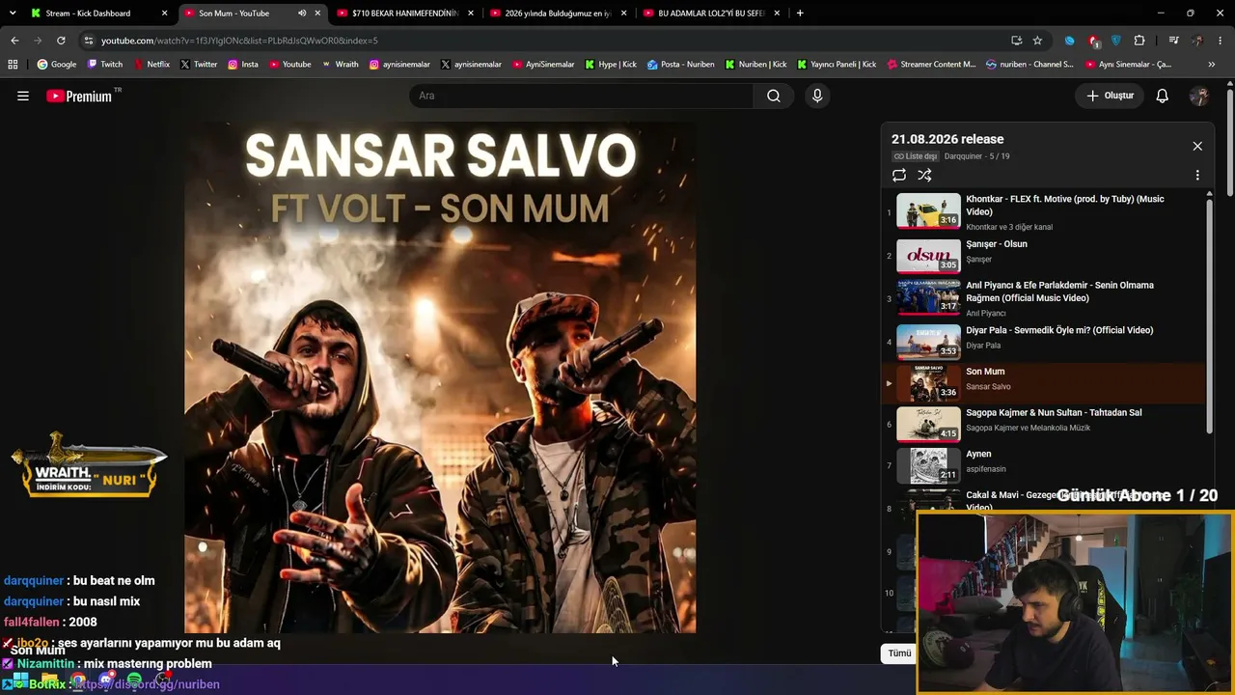The height and width of the screenshot is (695, 1235).
Task: Close the Son Mum - YouTube tab
Action: point(317,14)
